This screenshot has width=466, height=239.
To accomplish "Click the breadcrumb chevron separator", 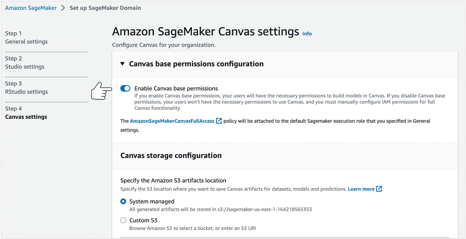I will point(63,8).
